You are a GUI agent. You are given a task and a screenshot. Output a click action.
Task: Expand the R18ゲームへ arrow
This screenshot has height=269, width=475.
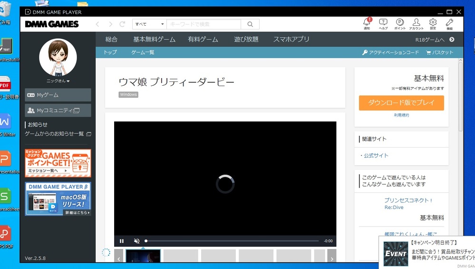452,40
